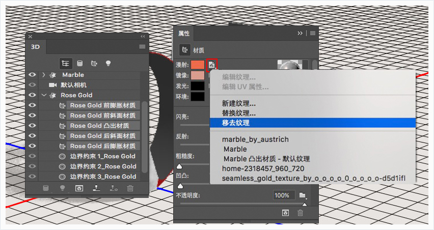
Task: Click the 不透明度 slider handle
Action: click(x=305, y=204)
